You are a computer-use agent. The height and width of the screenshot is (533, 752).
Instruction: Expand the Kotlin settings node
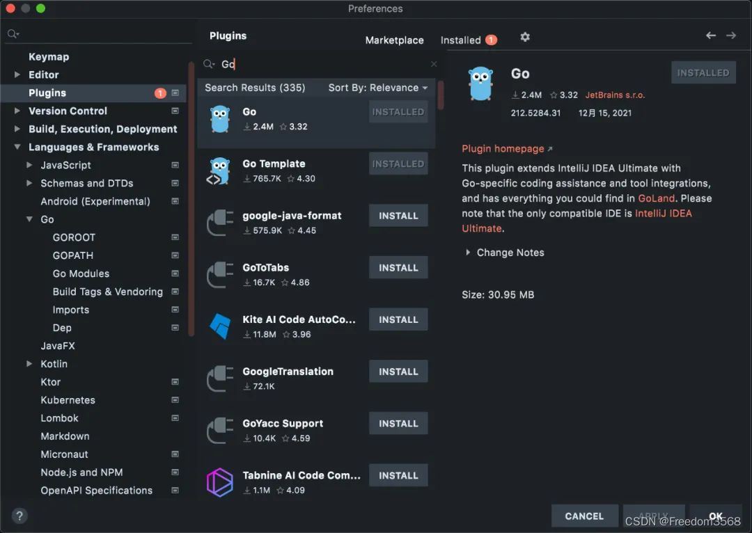click(29, 364)
